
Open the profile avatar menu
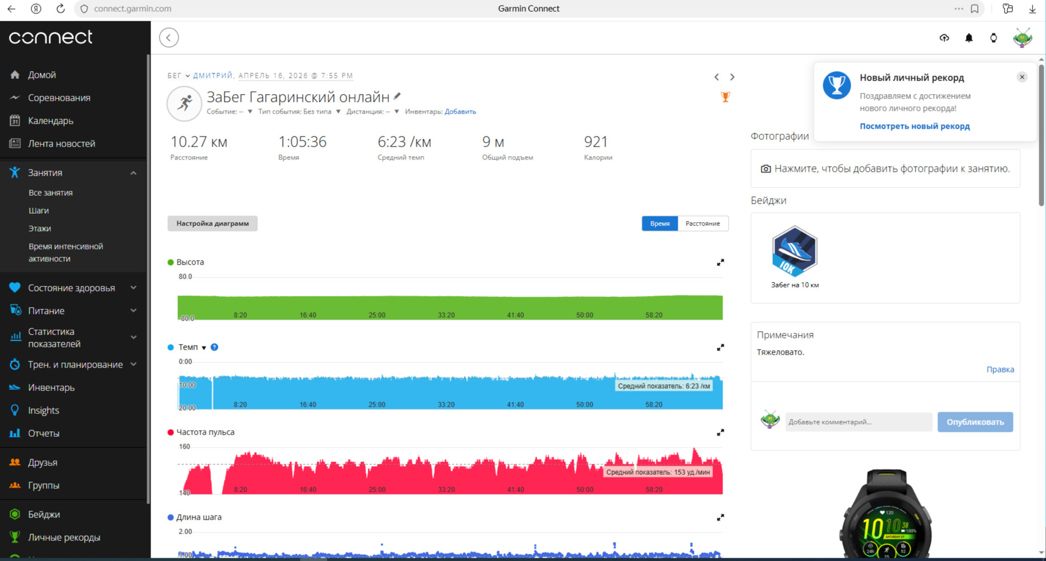coord(1022,37)
